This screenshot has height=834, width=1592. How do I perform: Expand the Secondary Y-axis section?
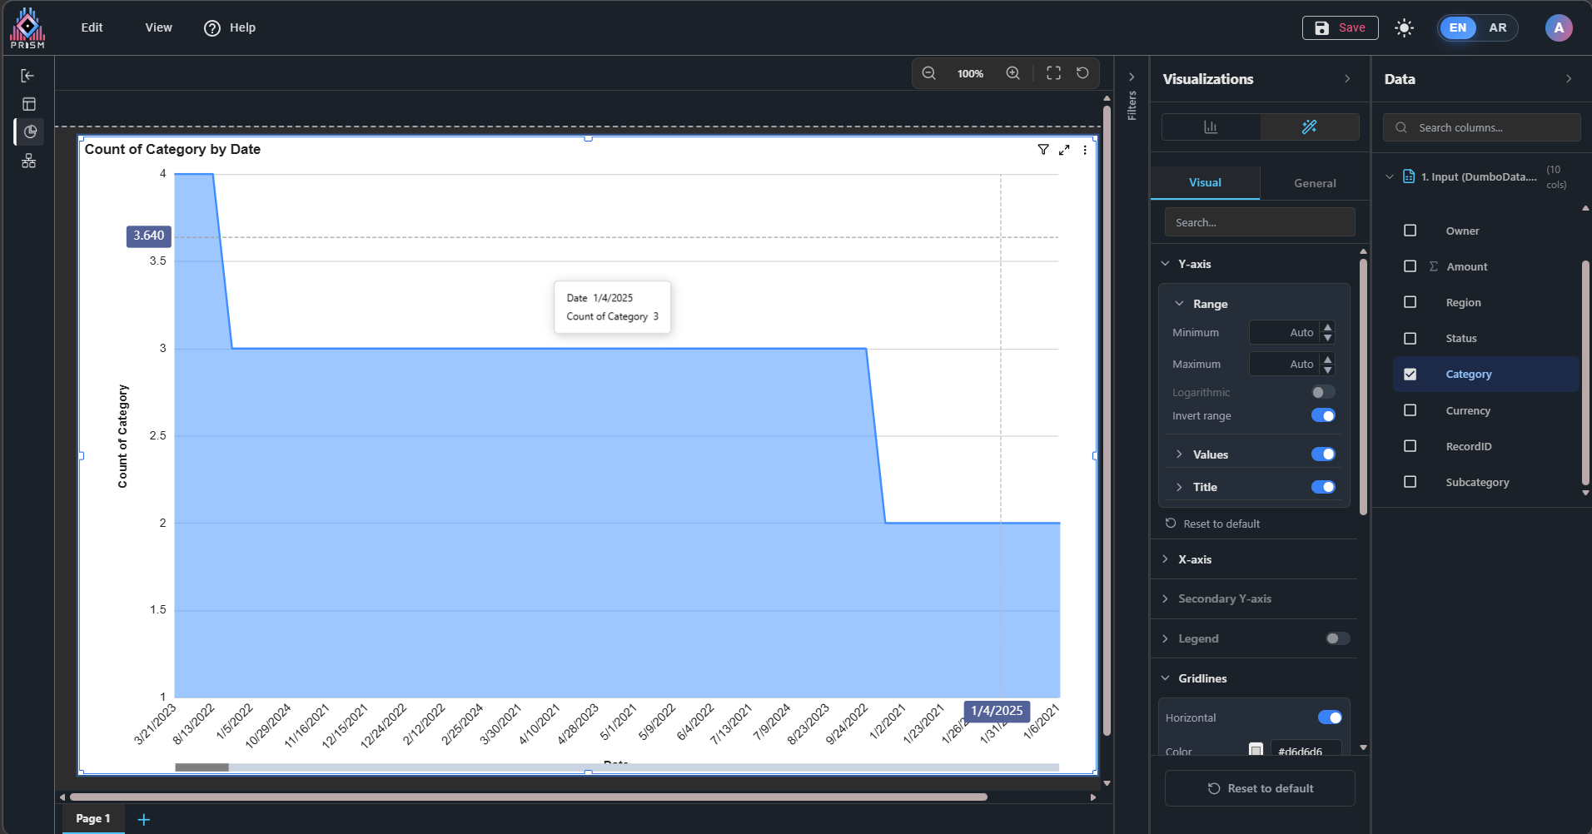click(x=1224, y=598)
